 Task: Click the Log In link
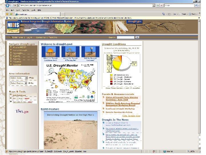[x=29, y=37]
